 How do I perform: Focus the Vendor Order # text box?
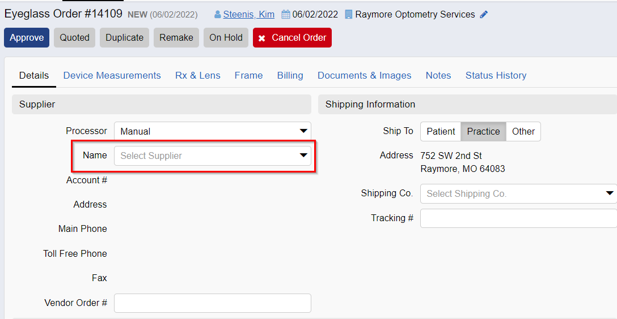213,303
